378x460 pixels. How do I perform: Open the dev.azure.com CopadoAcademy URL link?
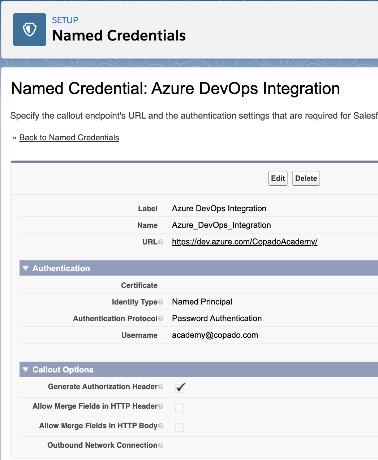(x=245, y=242)
